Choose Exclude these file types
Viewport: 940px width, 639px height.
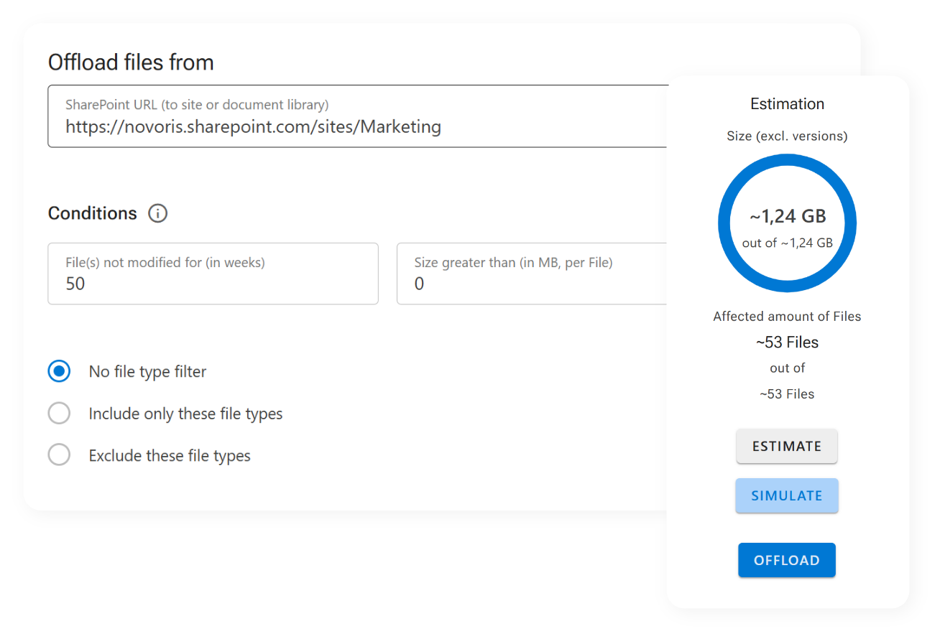(x=59, y=454)
